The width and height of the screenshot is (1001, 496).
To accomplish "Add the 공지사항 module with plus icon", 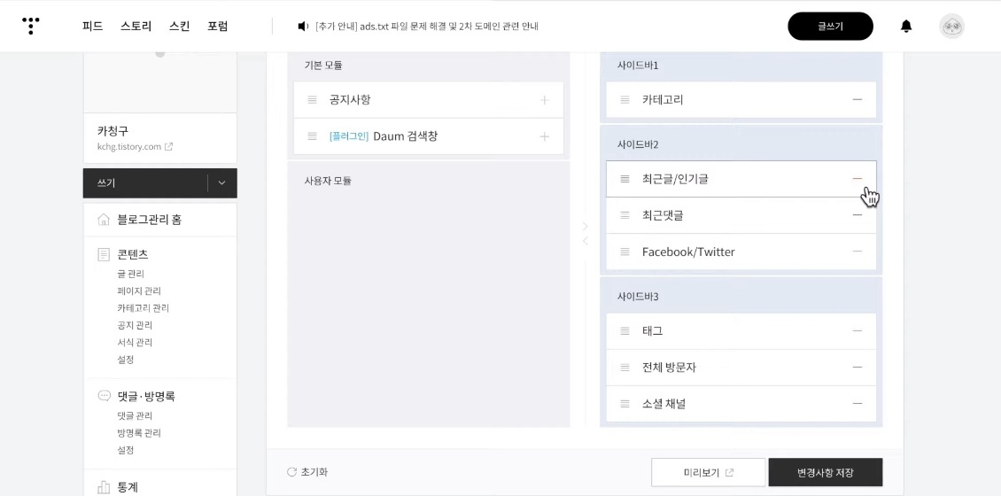I will pos(545,100).
